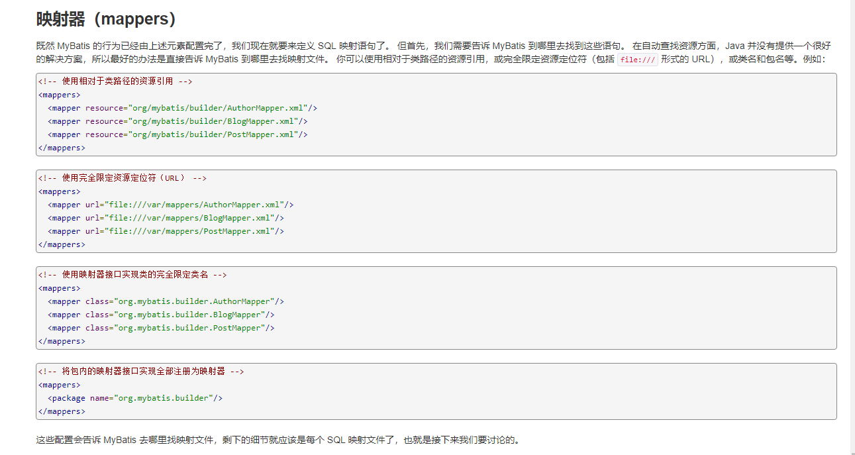Click the class org.mybatis.builder.BlogMapper line
This screenshot has height=455, width=855.
coord(161,315)
